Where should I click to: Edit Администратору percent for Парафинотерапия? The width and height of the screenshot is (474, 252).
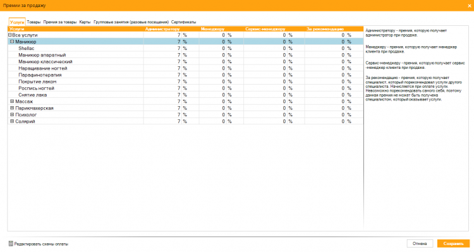(162, 75)
